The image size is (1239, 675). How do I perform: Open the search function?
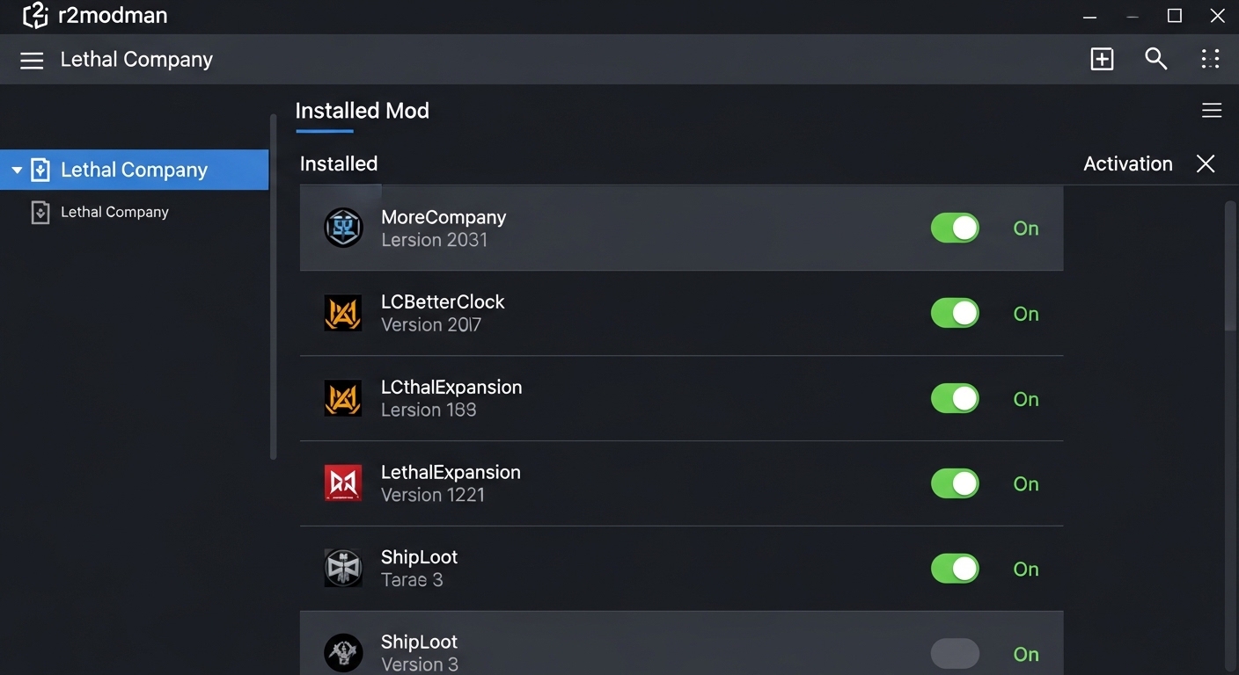[1155, 59]
